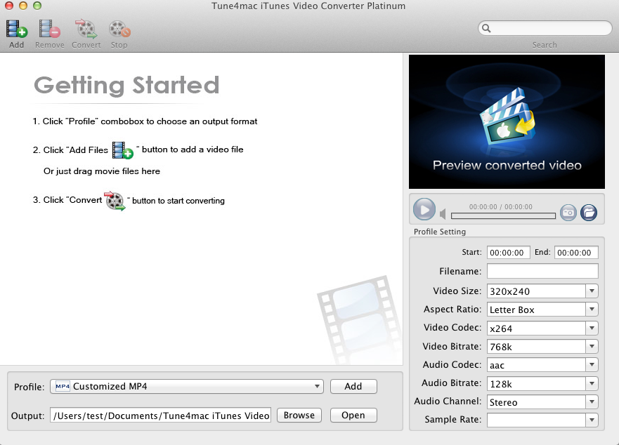Viewport: 619px width, 445px height.
Task: Open the snapshot folder icon beside the camera
Action: pyautogui.click(x=588, y=212)
